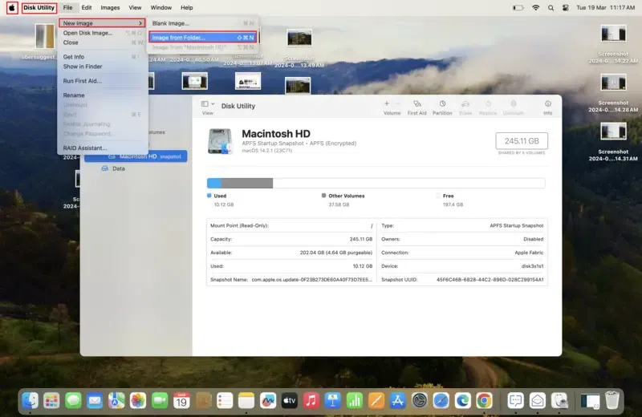Open the Wi-Fi status menu
642x417 pixels.
tap(535, 8)
